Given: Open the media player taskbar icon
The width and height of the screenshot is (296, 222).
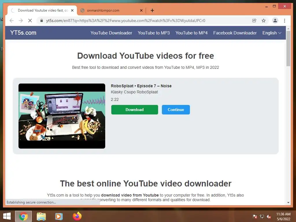Looking at the screenshot, I should (x=59, y=216).
